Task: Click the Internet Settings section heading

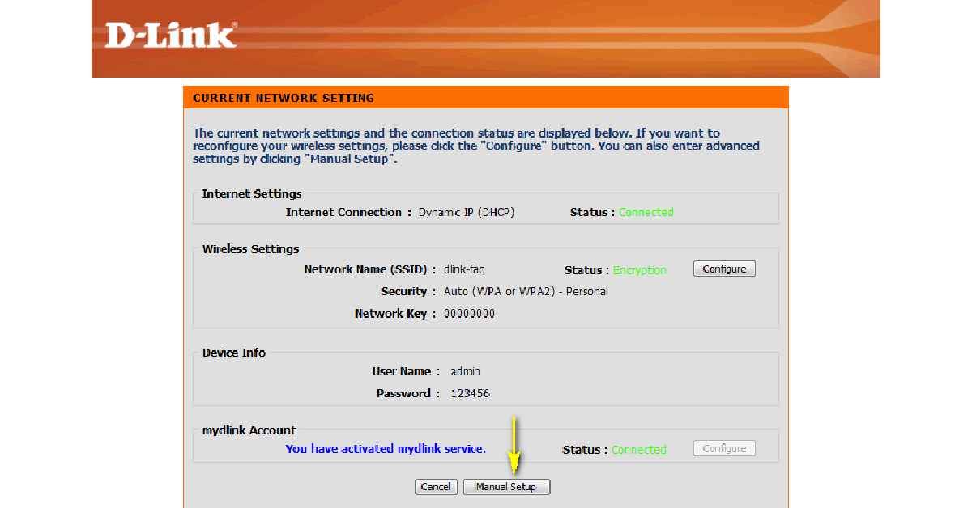Action: (251, 194)
